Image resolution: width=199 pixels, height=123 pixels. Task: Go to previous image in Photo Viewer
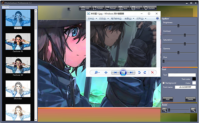pos(115,72)
